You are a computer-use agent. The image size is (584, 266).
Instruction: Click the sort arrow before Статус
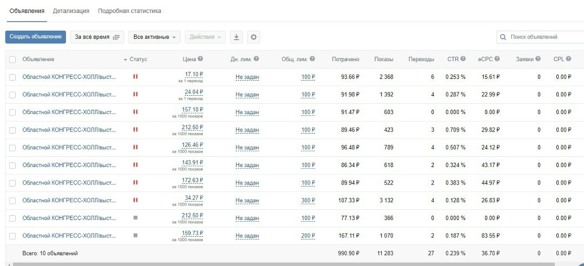(x=125, y=59)
